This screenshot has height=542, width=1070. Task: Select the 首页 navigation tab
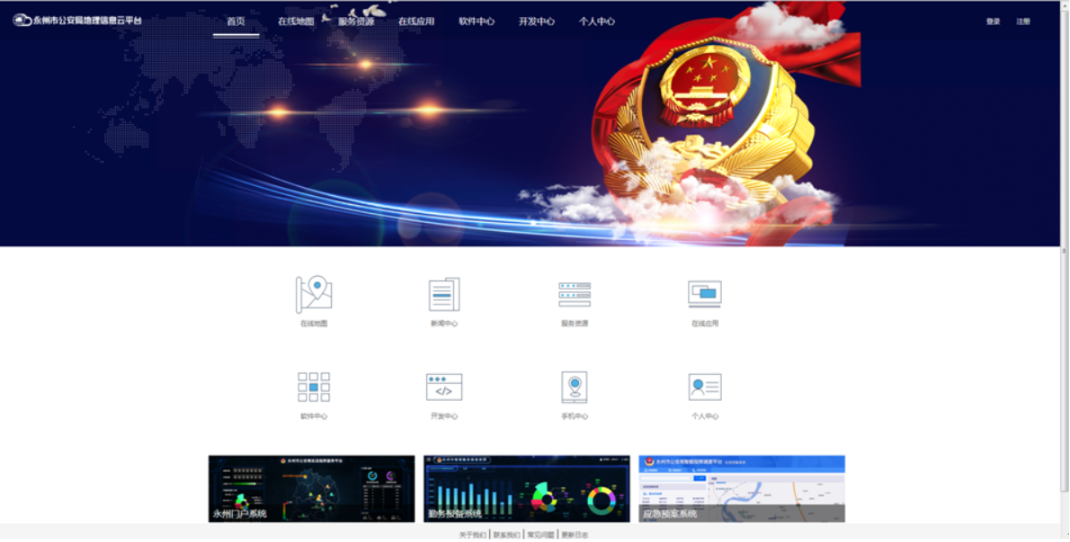pyautogui.click(x=236, y=22)
